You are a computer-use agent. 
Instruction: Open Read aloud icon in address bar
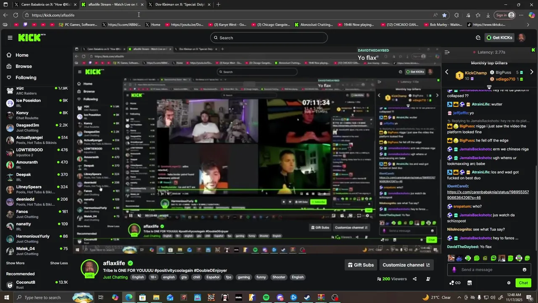click(x=435, y=15)
